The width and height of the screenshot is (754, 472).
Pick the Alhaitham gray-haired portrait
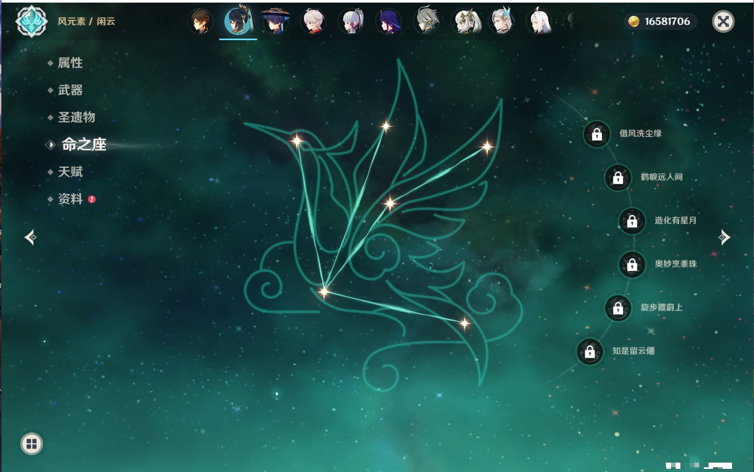[x=427, y=22]
